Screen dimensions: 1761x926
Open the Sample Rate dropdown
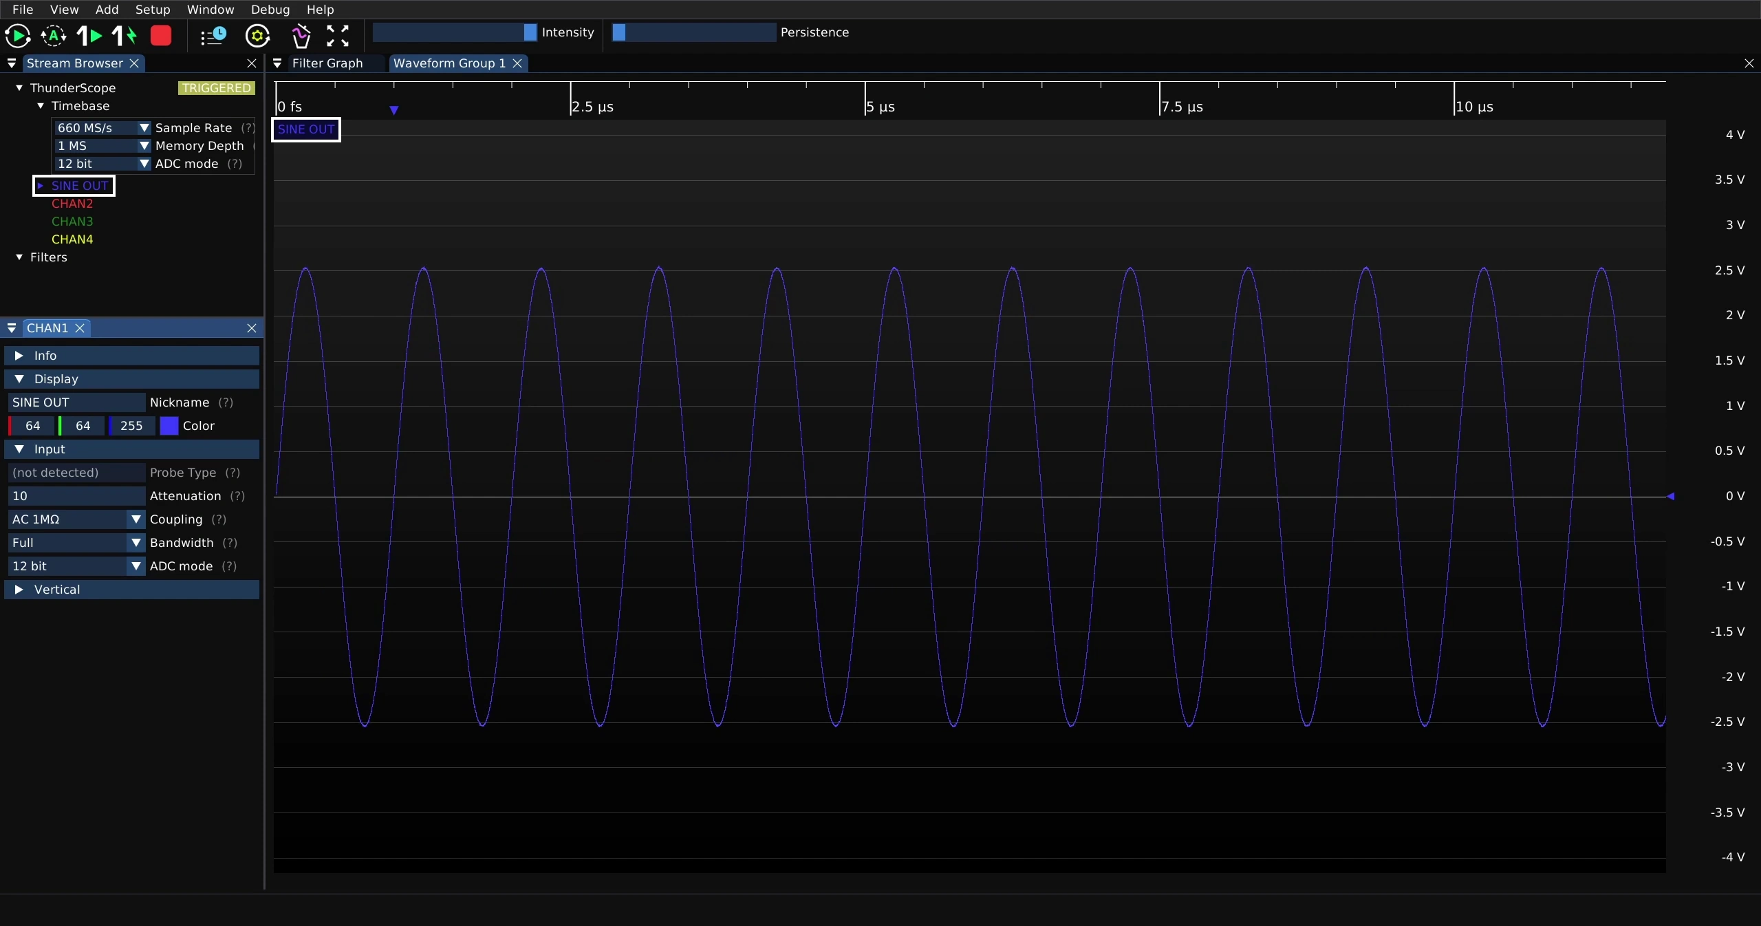click(x=102, y=128)
